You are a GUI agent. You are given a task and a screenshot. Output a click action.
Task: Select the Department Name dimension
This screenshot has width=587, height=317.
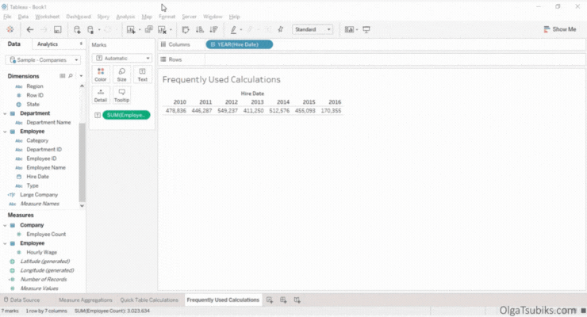[x=48, y=122]
